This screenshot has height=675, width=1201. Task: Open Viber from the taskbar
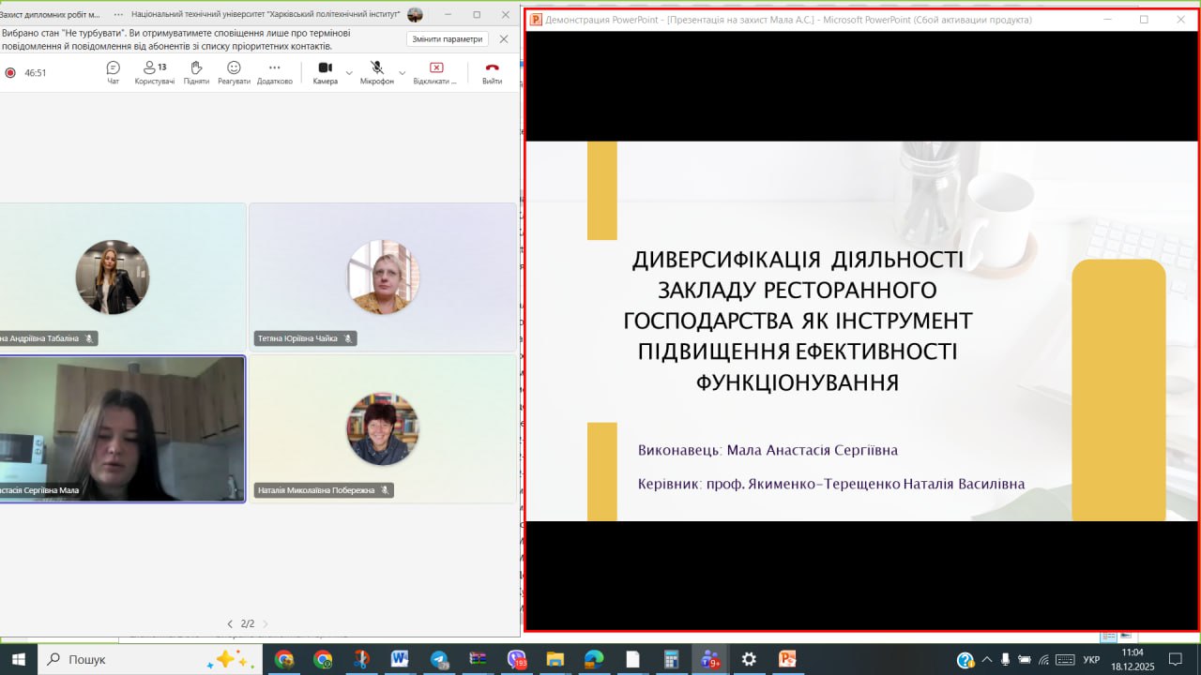coord(517,659)
